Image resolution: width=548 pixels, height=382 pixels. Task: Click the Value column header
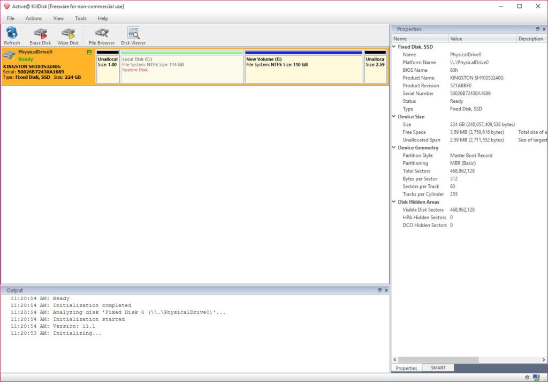(482, 39)
